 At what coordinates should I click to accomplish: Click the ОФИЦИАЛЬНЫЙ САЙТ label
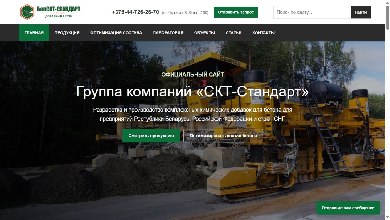point(193,74)
